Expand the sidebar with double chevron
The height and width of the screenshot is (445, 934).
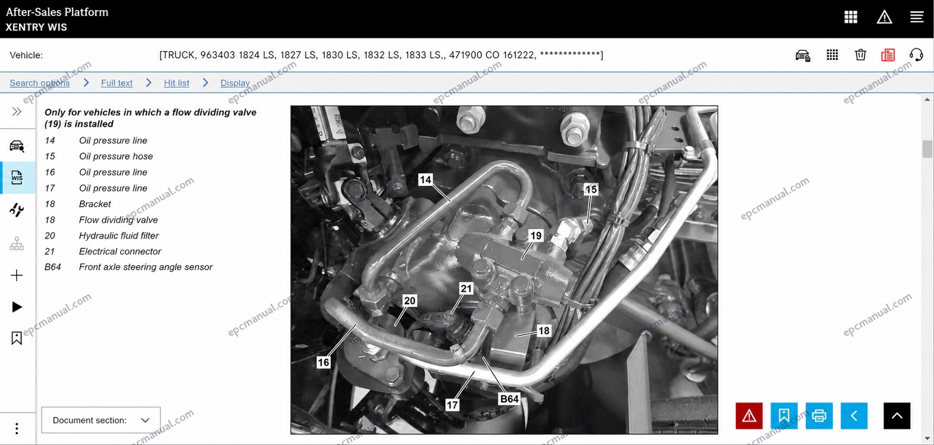[17, 111]
